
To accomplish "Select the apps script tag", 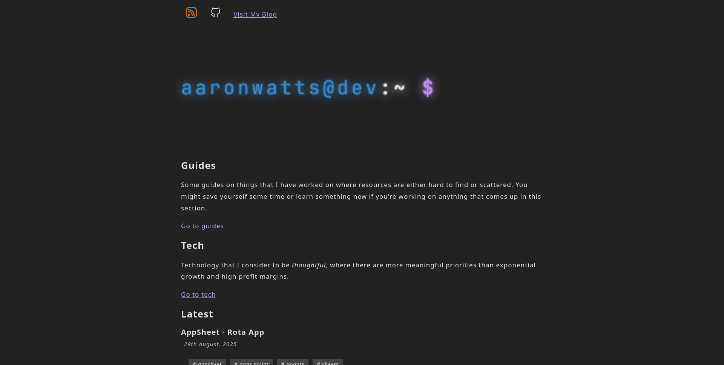I will (251, 363).
